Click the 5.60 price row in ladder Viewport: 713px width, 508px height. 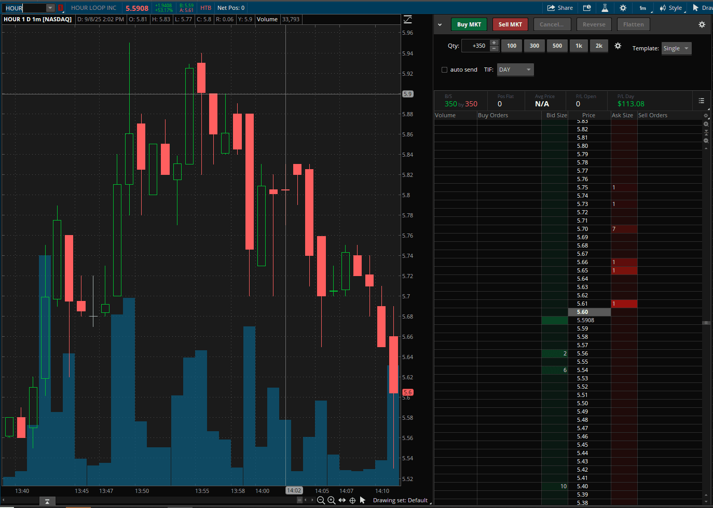[x=589, y=312]
